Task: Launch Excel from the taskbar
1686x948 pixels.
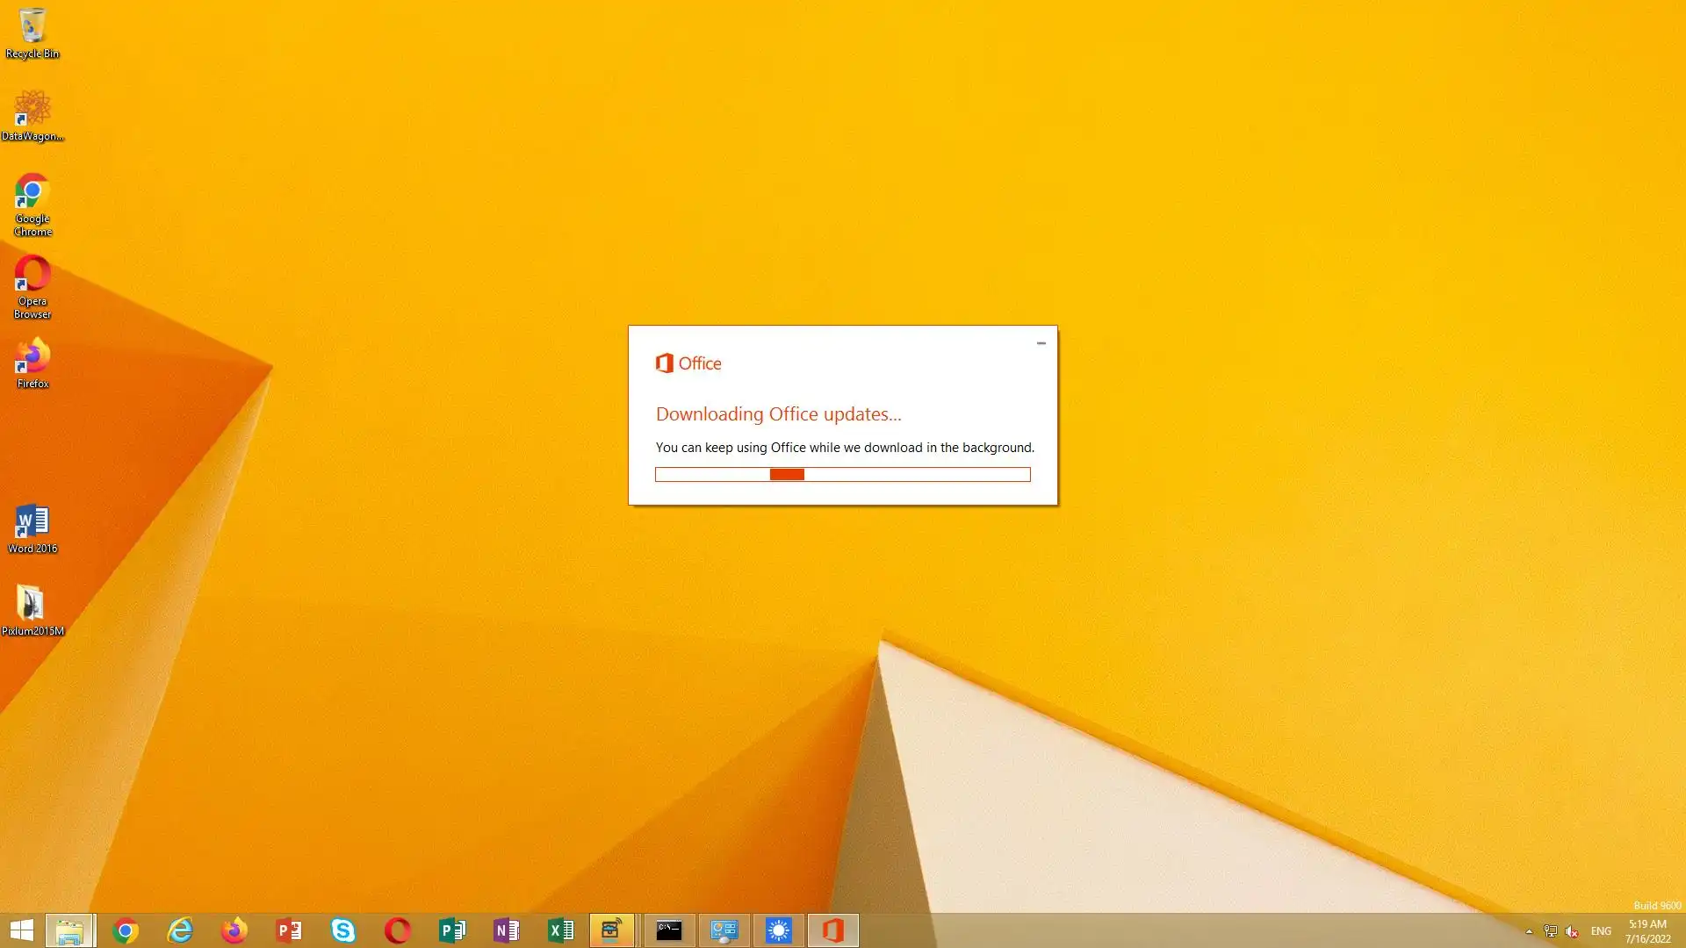Action: 561,930
